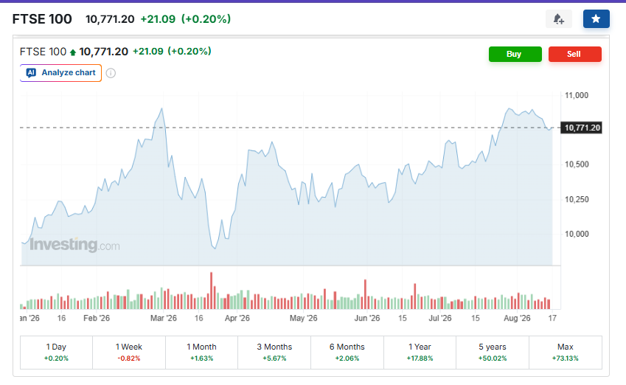Click the 10,771.20 current price label on axis
Viewport: 626px width, 385px height.
pyautogui.click(x=582, y=128)
